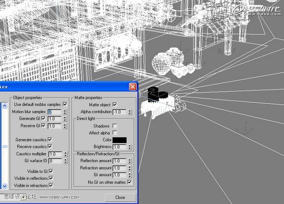284x204 pixels.
Task: Click the Alpha contribution spinner arrows
Action: tap(129, 112)
